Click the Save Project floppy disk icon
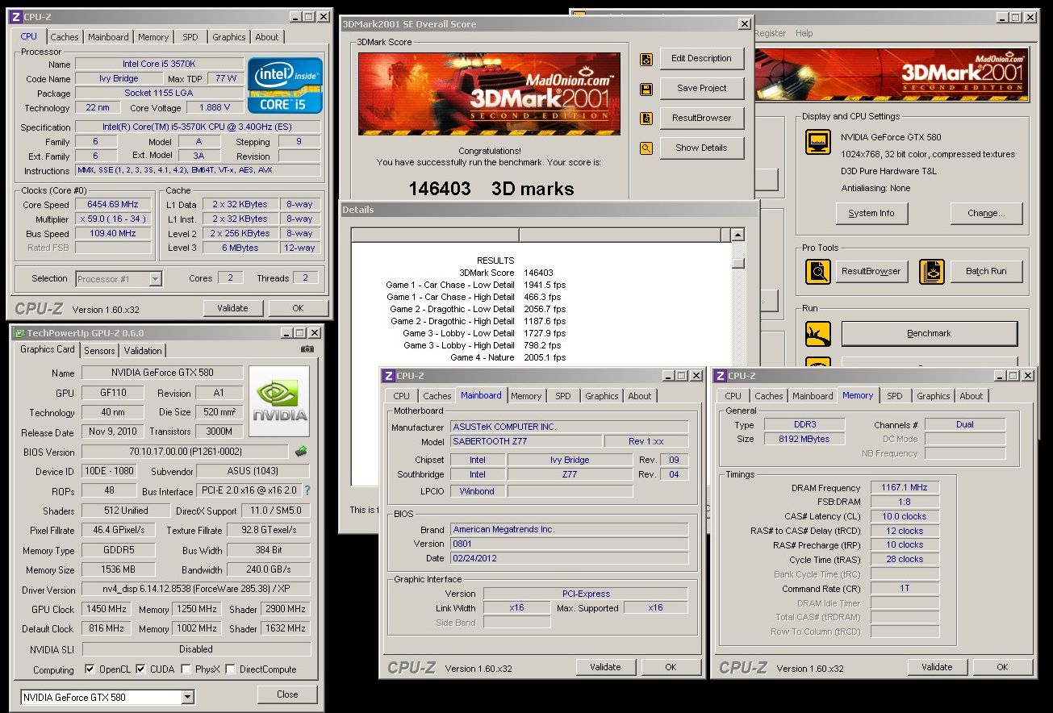Viewport: 1053px width, 713px height. click(646, 89)
